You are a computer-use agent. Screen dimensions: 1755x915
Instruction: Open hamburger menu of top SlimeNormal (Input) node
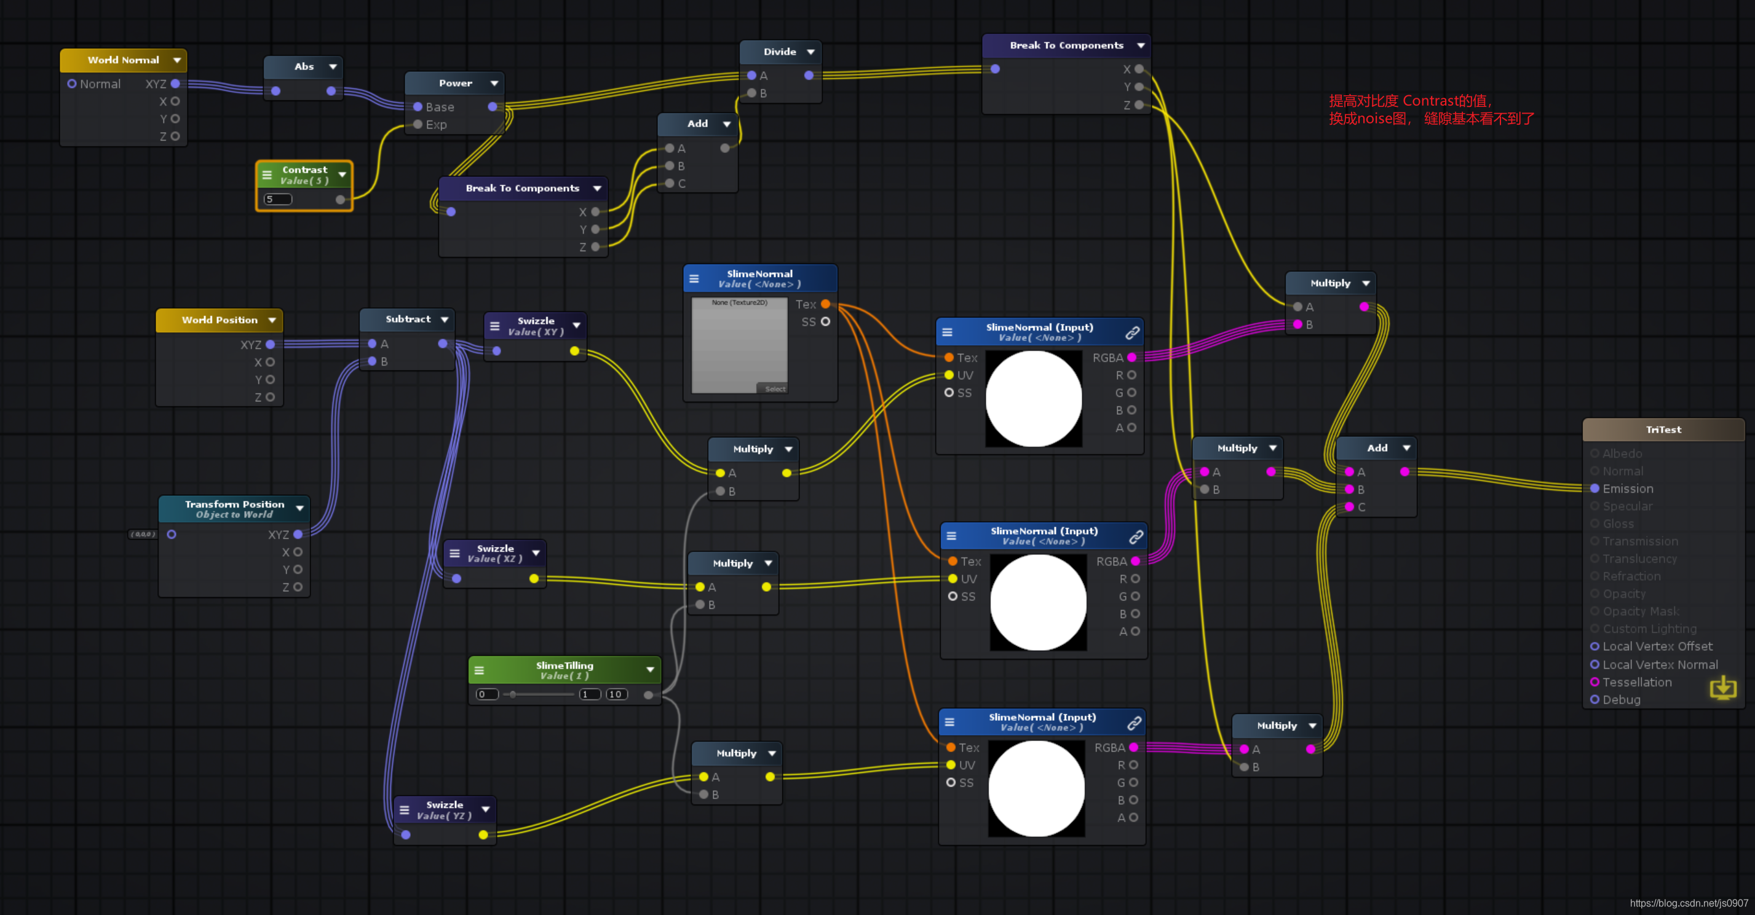click(x=947, y=332)
